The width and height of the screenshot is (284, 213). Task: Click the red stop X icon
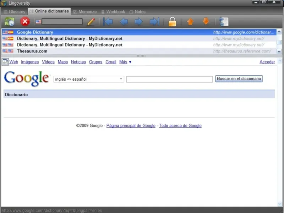click(x=25, y=22)
